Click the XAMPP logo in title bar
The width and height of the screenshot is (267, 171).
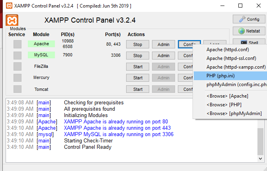(9, 6)
